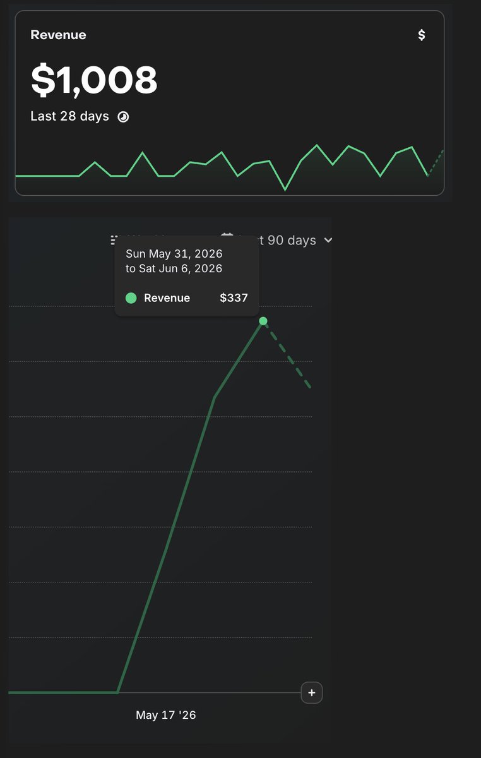Click the clock icon beside Last 28 days
This screenshot has height=758, width=481.
pyautogui.click(x=123, y=117)
